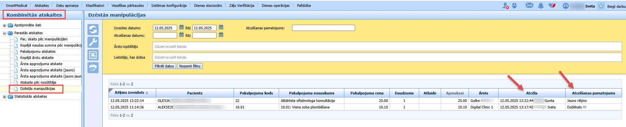Collapse the Parastās atskaites tree node
Screen dimensions: 626x127
[x=4, y=33]
